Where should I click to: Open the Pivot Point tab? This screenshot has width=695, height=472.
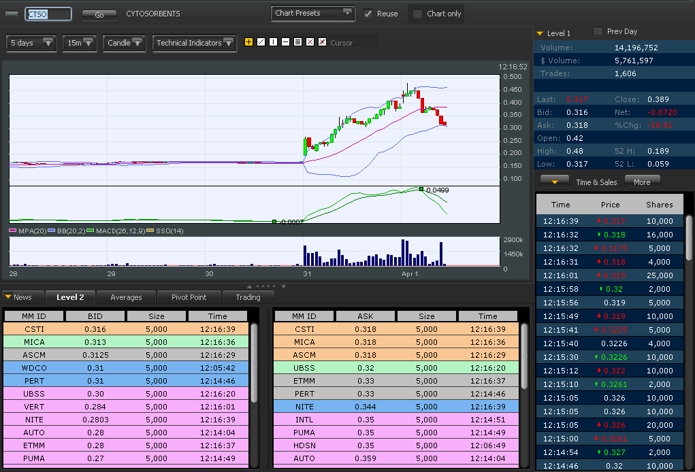pyautogui.click(x=189, y=297)
